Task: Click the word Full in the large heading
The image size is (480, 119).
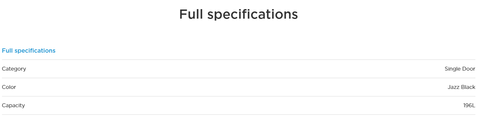Action: pyautogui.click(x=191, y=14)
